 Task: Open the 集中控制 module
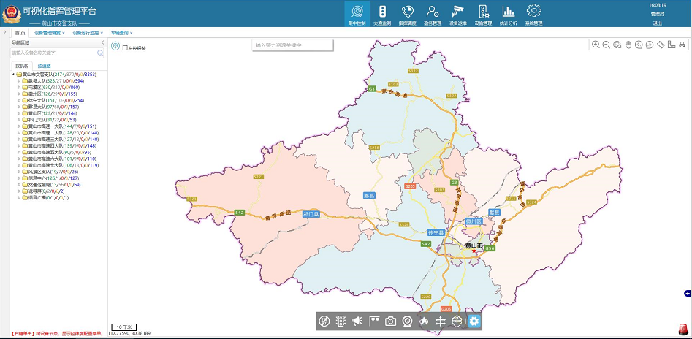tap(357, 14)
